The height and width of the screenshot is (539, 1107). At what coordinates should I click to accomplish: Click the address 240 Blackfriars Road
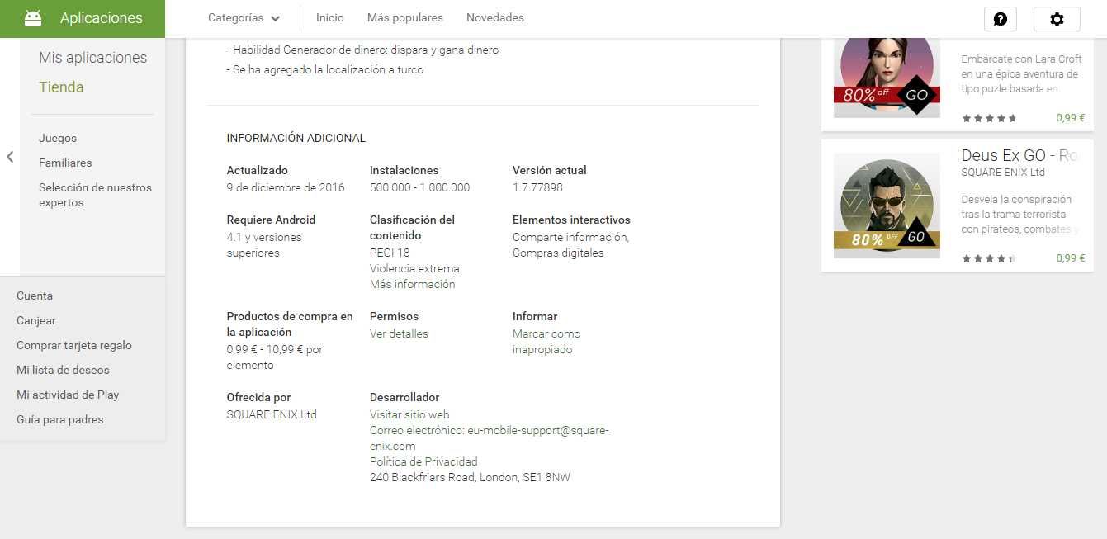point(470,478)
